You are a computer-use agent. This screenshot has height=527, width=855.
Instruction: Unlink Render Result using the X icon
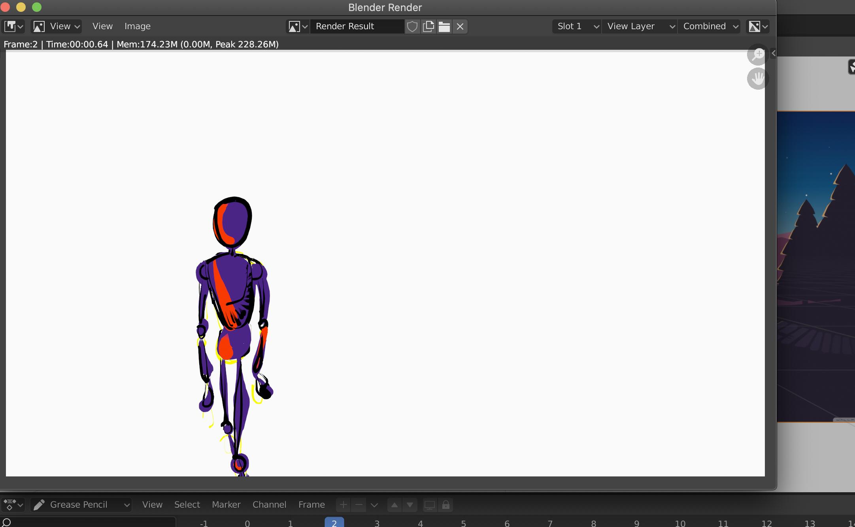460,26
